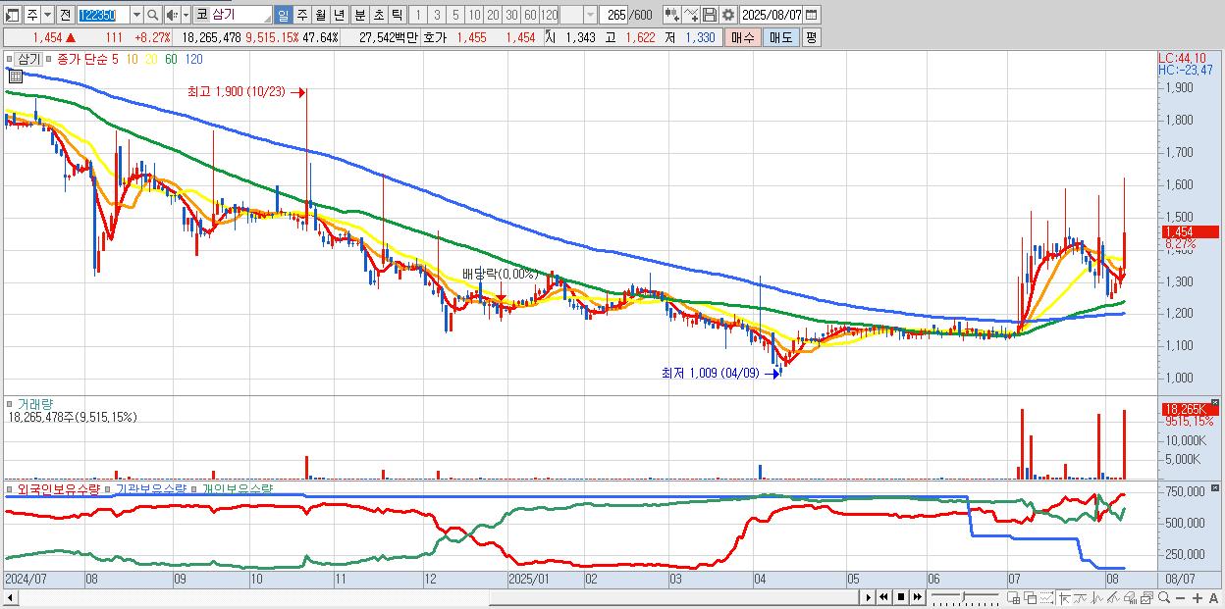The height and width of the screenshot is (609, 1225).
Task: Save chart with floppy disk icon
Action: (710, 15)
